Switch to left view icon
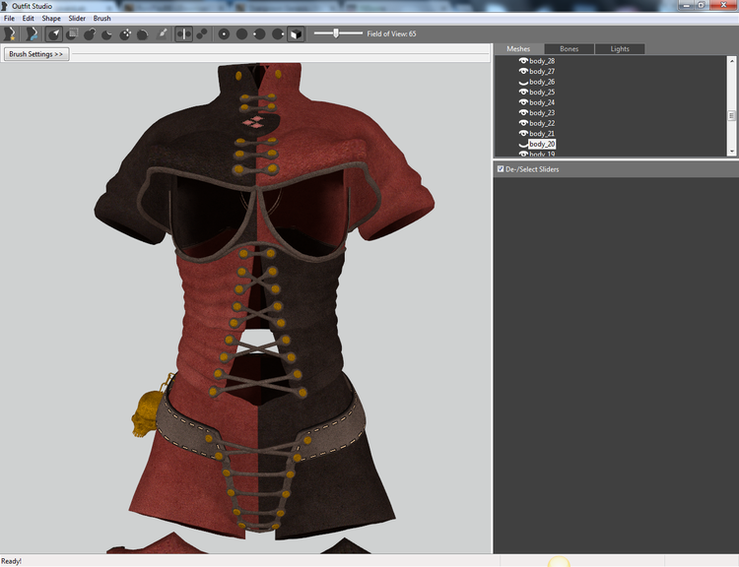739x567 pixels. pyautogui.click(x=260, y=33)
